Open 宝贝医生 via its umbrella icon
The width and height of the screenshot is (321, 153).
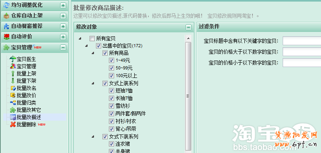[13, 59]
